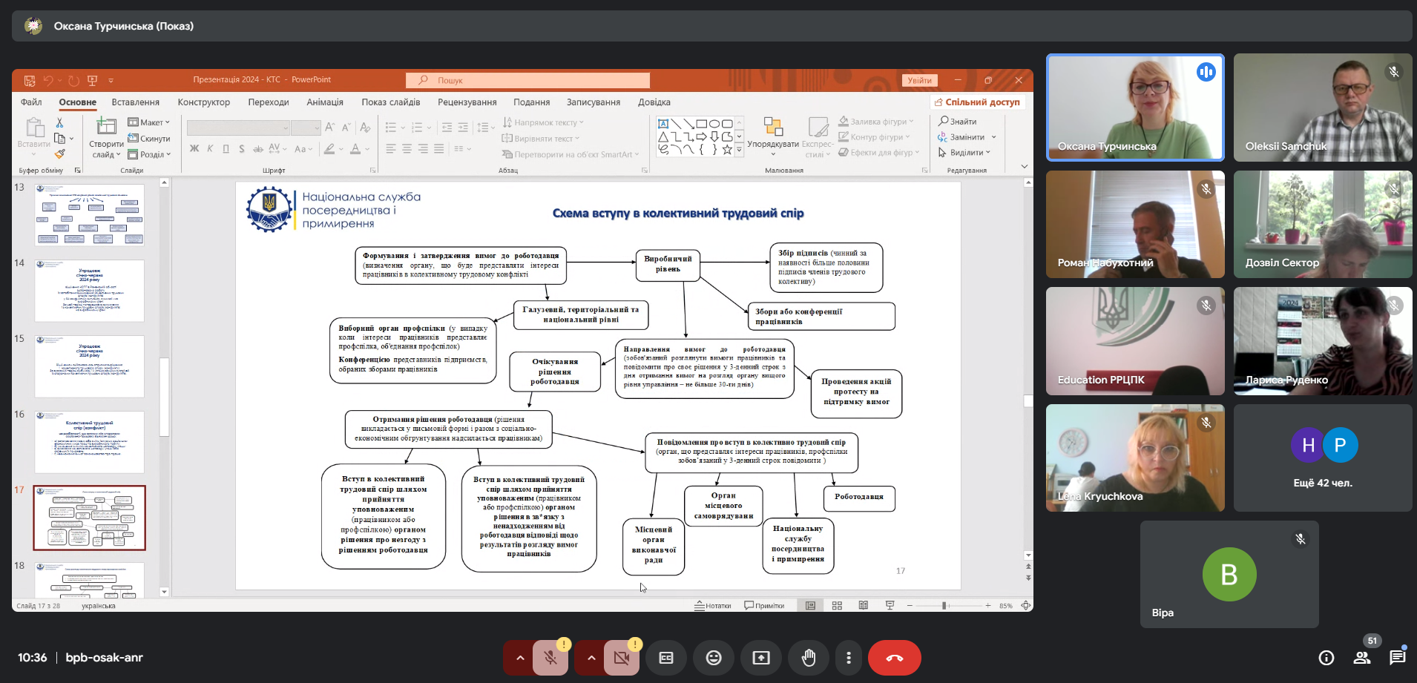Expand microphone options arrow in meeting toolbar
The height and width of the screenshot is (683, 1417).
pos(519,658)
